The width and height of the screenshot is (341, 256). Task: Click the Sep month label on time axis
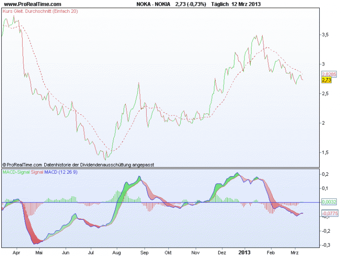click(144, 253)
